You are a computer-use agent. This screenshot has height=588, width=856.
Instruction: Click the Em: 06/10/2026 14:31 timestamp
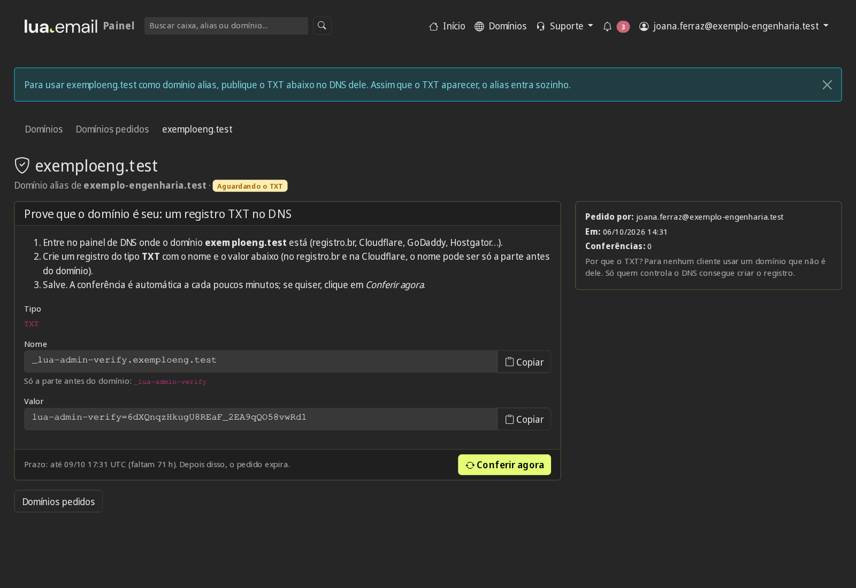pos(626,232)
